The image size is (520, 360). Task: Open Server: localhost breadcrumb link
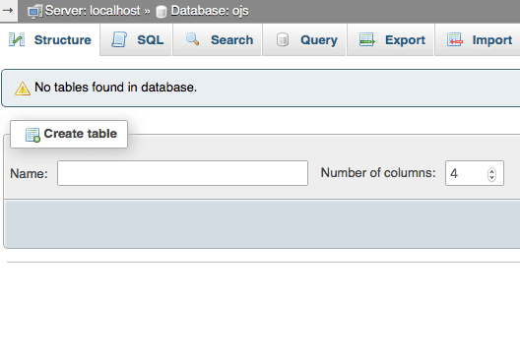[x=93, y=11]
